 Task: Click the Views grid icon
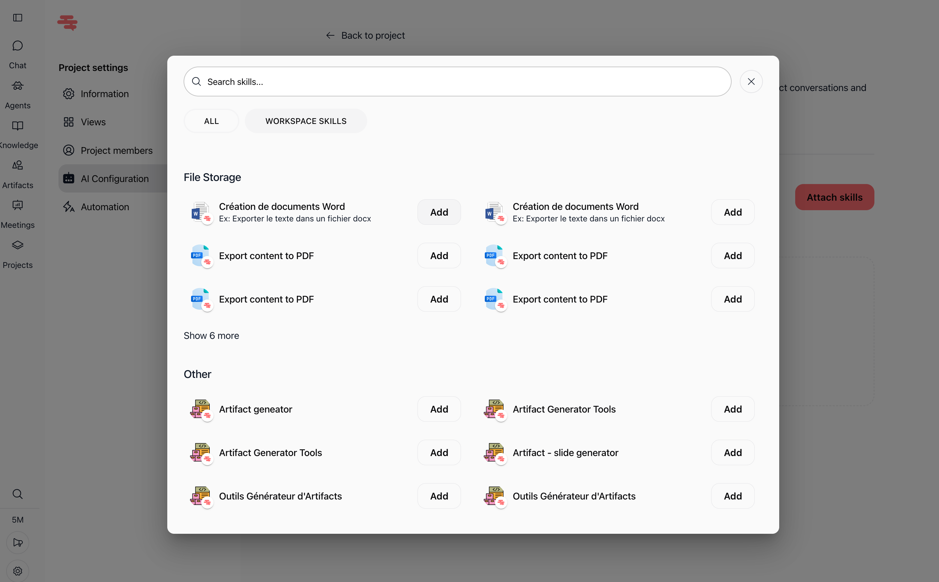click(x=69, y=122)
